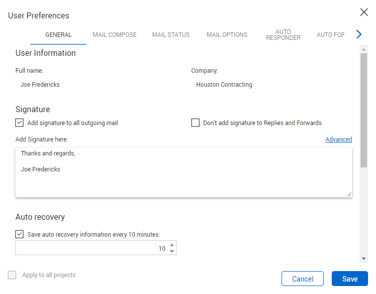
Task: Enable Don't add signature to Replies and Forwards
Action: coord(195,123)
